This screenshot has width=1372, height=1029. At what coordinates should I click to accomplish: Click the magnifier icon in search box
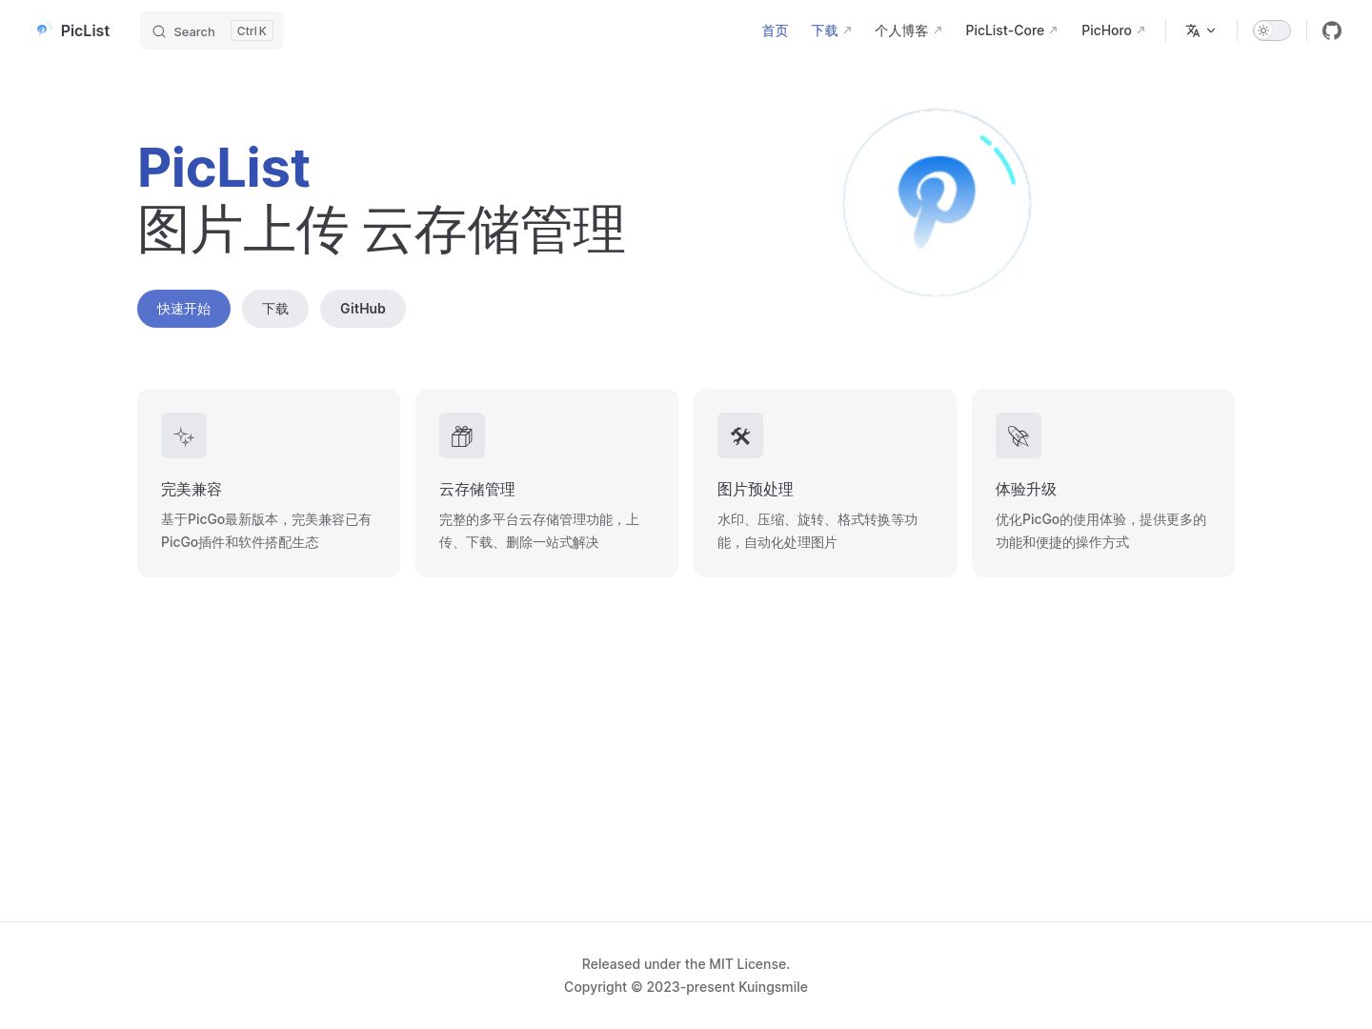pos(159,31)
